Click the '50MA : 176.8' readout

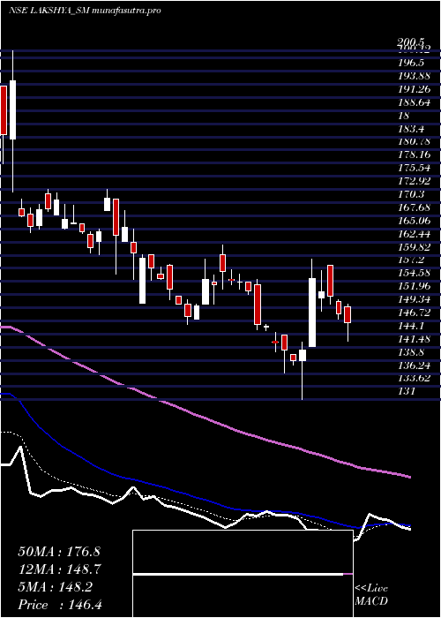tap(59, 552)
